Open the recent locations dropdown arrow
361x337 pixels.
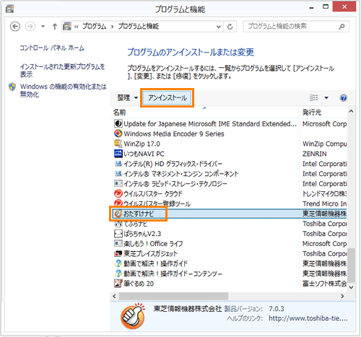tap(43, 26)
